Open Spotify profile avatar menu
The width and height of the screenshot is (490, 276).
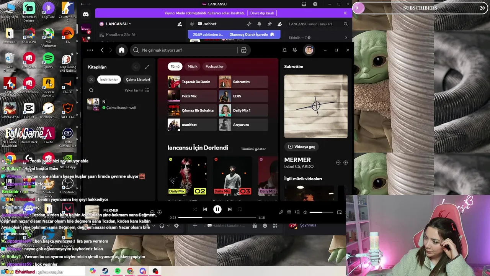[x=309, y=50]
